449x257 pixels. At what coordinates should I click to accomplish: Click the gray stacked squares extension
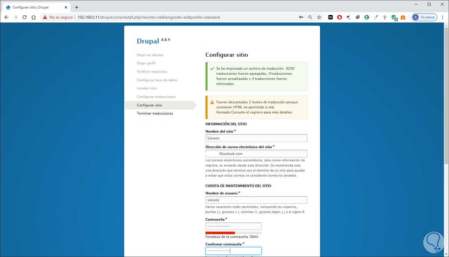click(x=358, y=17)
